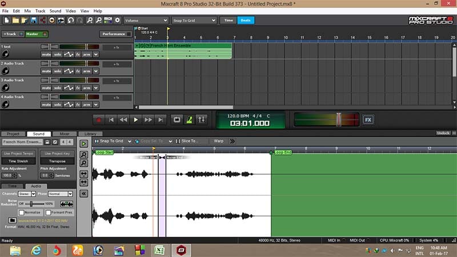Play the sound in the Sound tab editor
457x257 pixels.
[x=83, y=144]
